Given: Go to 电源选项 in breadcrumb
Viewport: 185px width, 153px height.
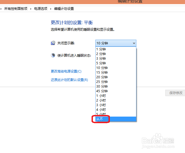Looking at the screenshot, I should click(x=41, y=9).
